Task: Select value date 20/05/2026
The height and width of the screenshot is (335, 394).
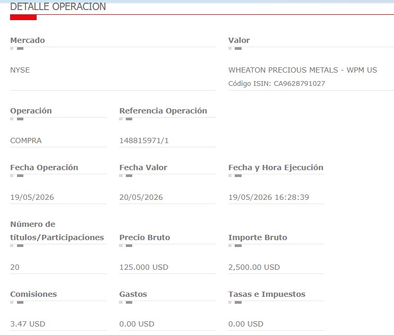Action: pos(141,197)
